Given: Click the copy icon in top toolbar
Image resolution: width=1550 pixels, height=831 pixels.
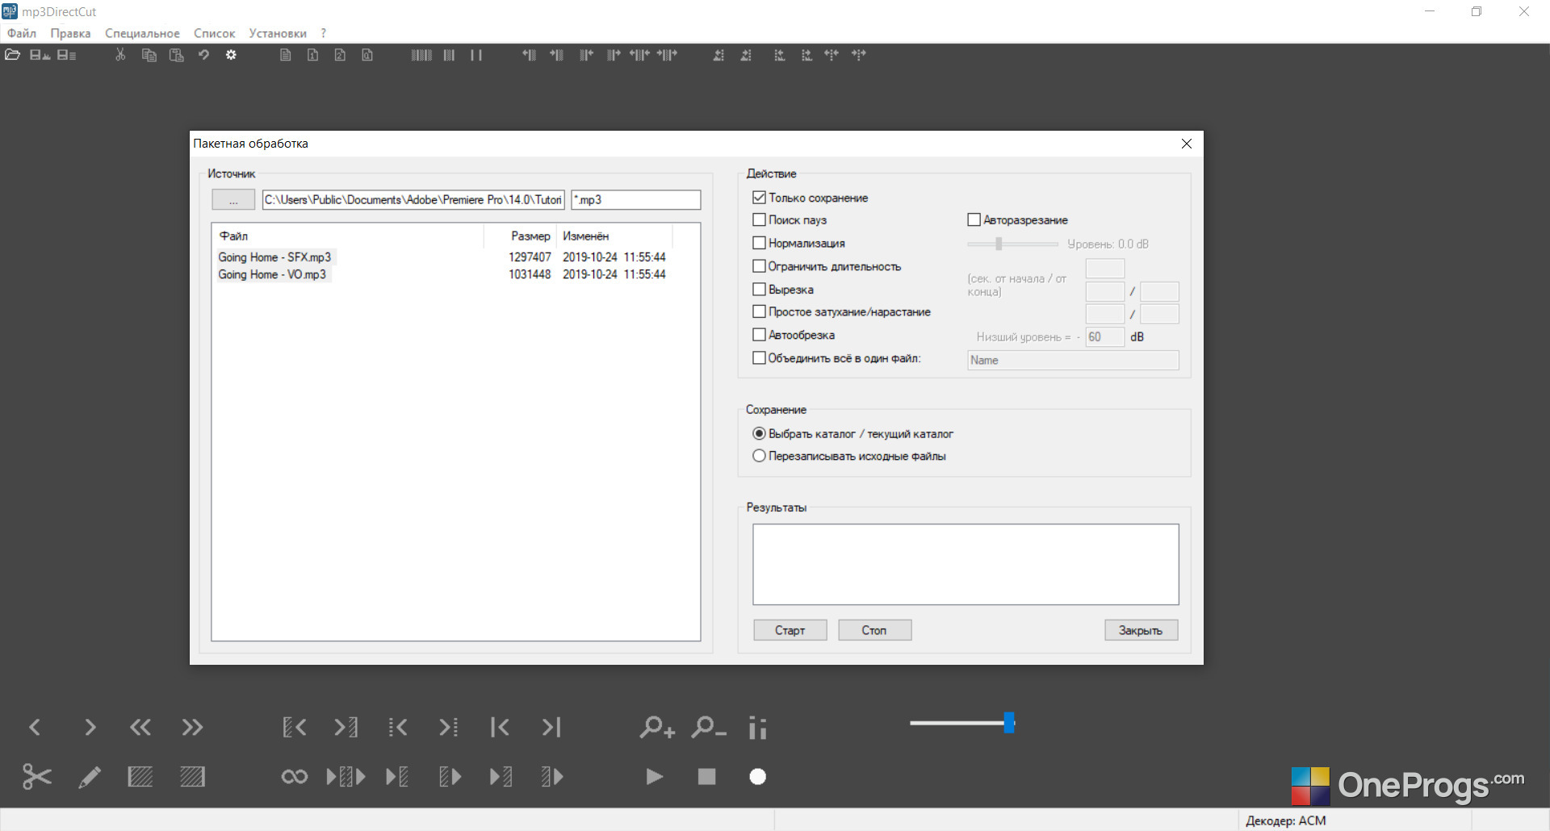Looking at the screenshot, I should coord(149,55).
